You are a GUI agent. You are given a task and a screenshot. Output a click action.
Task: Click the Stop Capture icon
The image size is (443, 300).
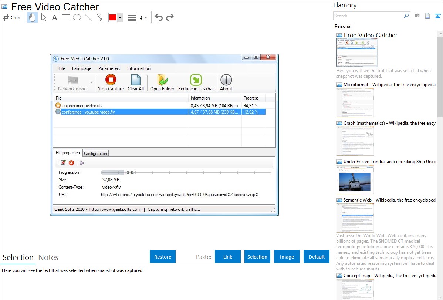click(111, 80)
